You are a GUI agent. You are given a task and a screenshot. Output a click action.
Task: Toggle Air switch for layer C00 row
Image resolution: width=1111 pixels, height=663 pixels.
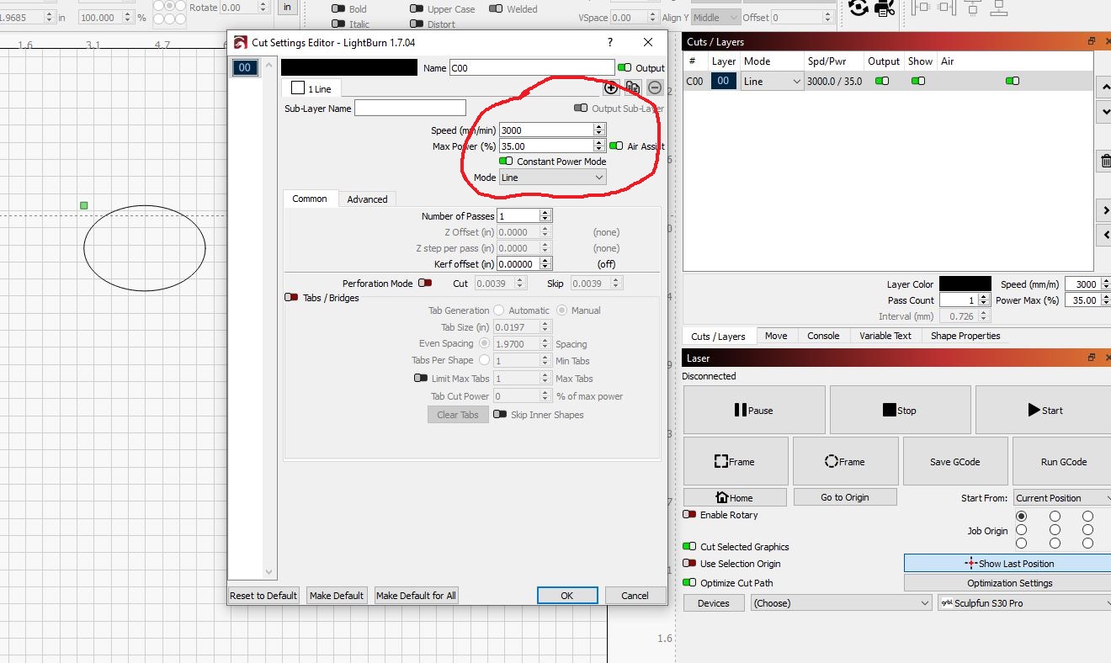1013,81
